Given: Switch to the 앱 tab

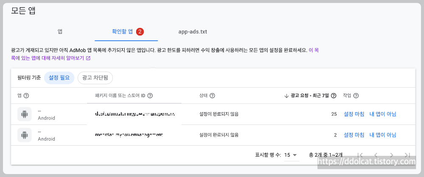Looking at the screenshot, I should [x=60, y=32].
